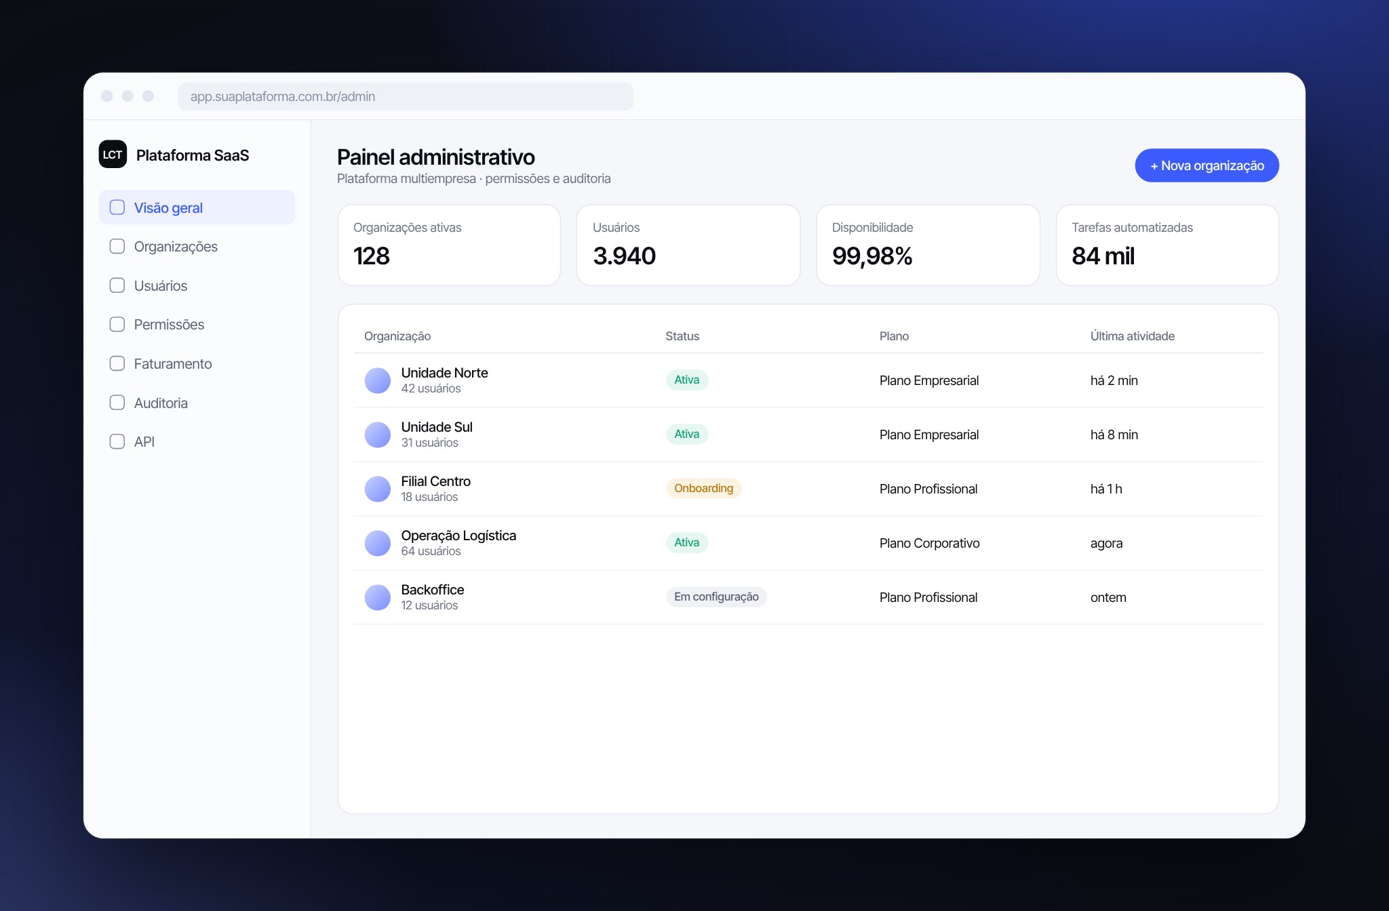Click the Organização column header
Image resolution: width=1389 pixels, height=911 pixels.
(397, 336)
